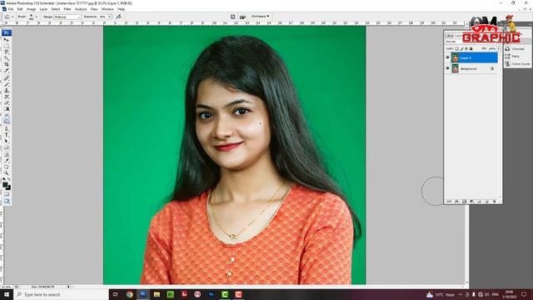Select the Move tool
The image size is (533, 300).
[7, 39]
